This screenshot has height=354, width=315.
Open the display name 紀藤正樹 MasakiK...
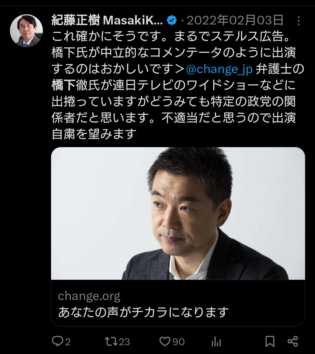tap(107, 20)
